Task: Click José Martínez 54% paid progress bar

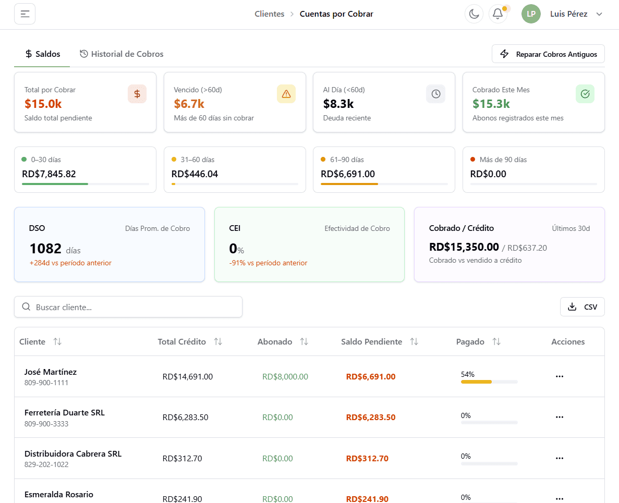Action: click(489, 382)
